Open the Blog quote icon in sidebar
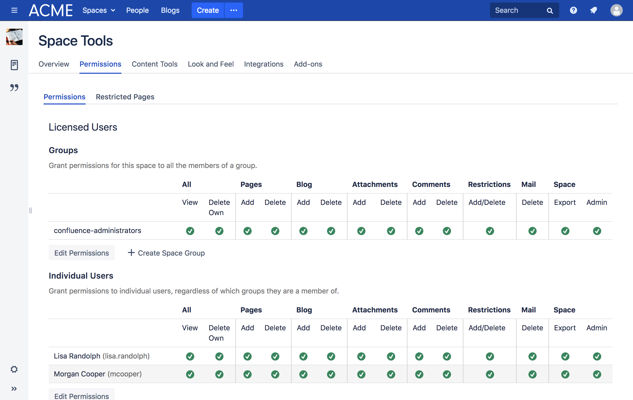The width and height of the screenshot is (633, 400). pos(14,88)
